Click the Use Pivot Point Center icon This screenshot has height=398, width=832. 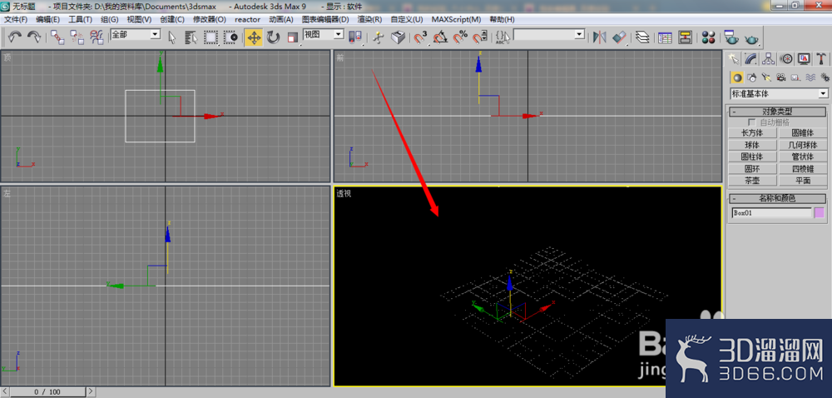coord(355,37)
